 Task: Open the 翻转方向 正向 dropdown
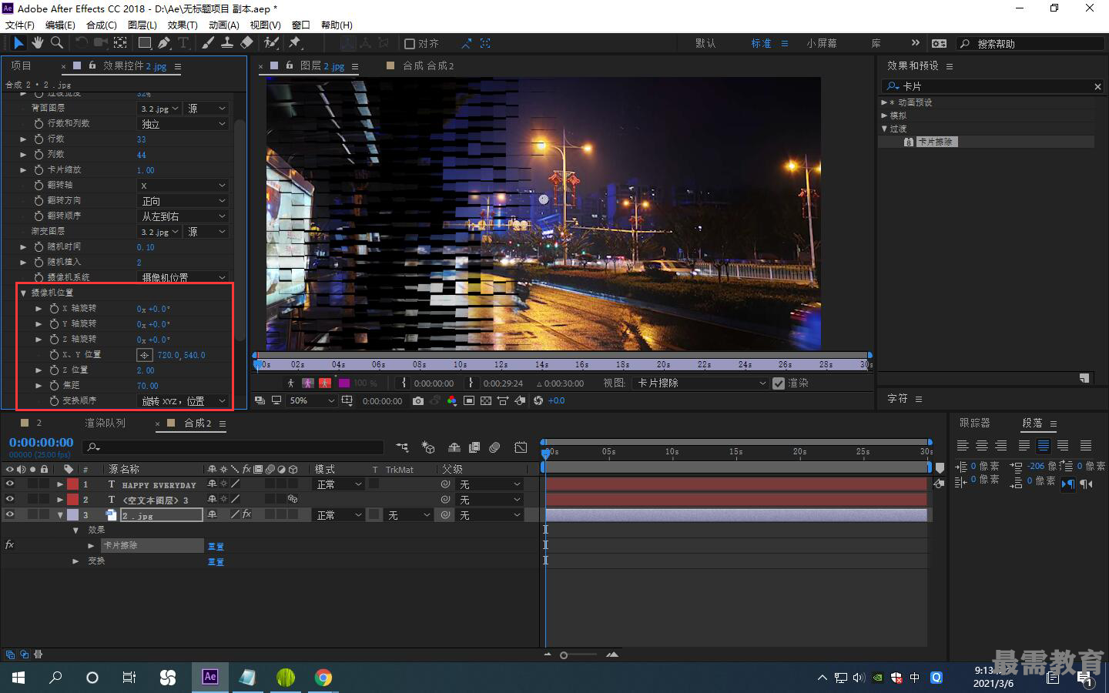[x=183, y=201]
